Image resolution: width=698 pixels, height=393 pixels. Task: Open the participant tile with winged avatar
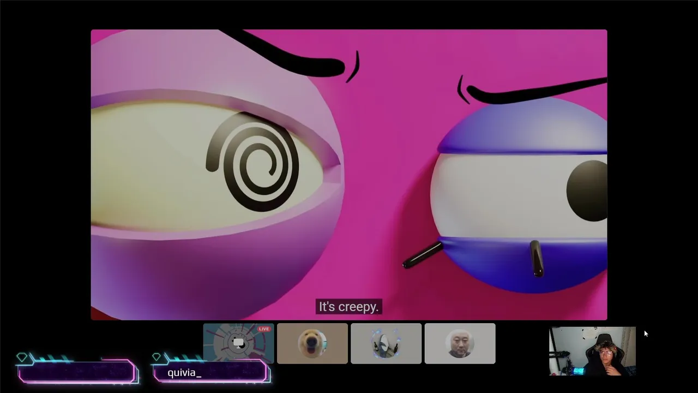(x=386, y=343)
